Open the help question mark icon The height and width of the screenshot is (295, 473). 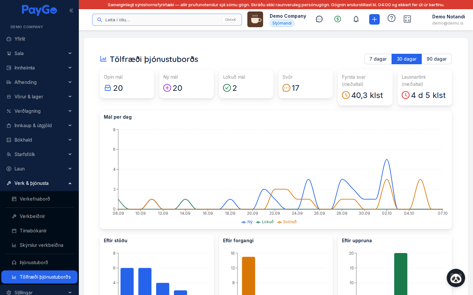(x=392, y=18)
